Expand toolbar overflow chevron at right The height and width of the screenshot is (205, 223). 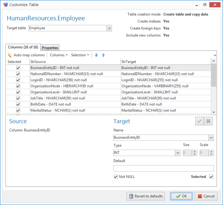tap(215, 55)
